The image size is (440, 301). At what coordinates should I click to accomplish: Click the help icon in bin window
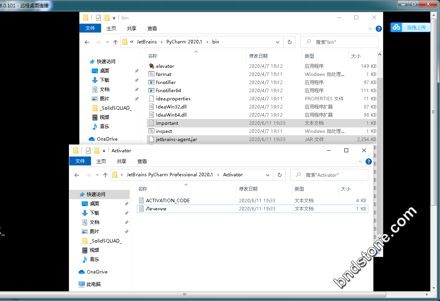379,29
